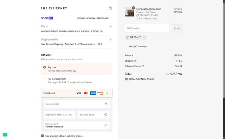Open the Estimated taxes help icon
This screenshot has height=139, width=225.
[143, 66]
